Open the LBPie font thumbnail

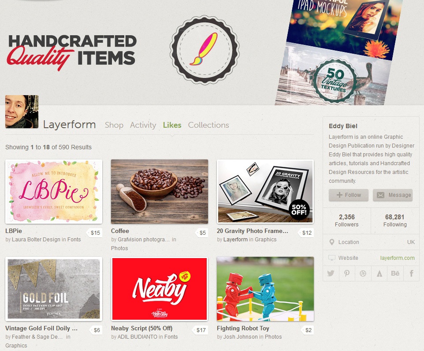pyautogui.click(x=54, y=192)
